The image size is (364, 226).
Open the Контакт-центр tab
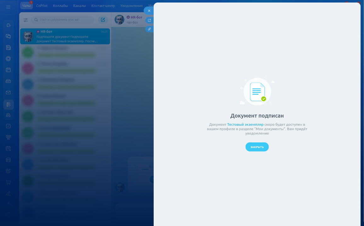tap(104, 6)
